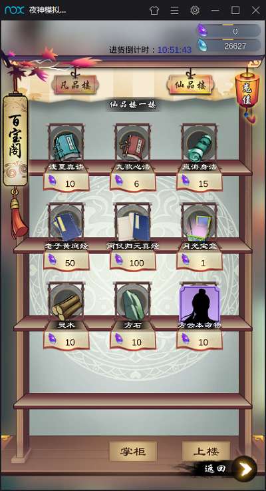Switch to the 凡品楼 tab
The height and width of the screenshot is (491, 266).
coord(75,85)
